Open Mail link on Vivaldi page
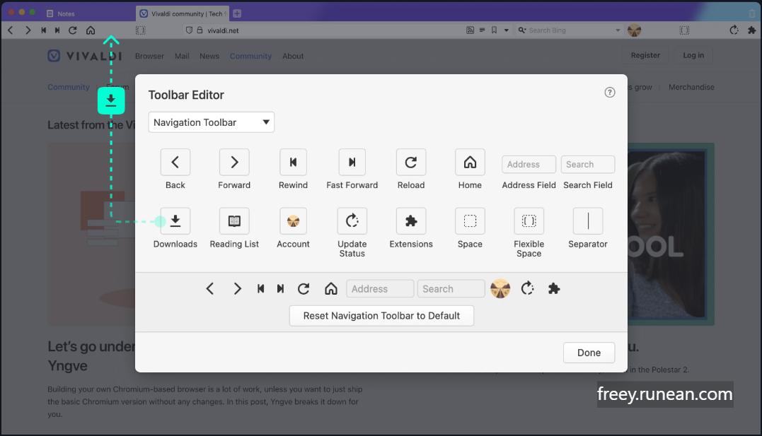 [x=182, y=56]
